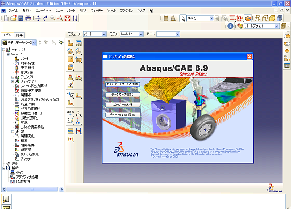
Task: Toggle the shaded render style icon
Action: (272, 18)
